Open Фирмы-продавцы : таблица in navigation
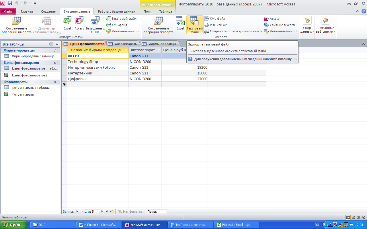The width and height of the screenshot is (367, 229). pyautogui.click(x=30, y=56)
